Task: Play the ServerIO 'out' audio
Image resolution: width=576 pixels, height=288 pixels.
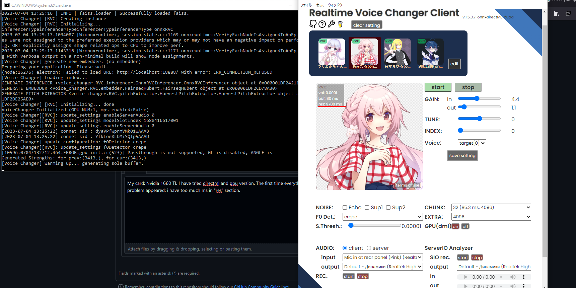Action: point(465,286)
